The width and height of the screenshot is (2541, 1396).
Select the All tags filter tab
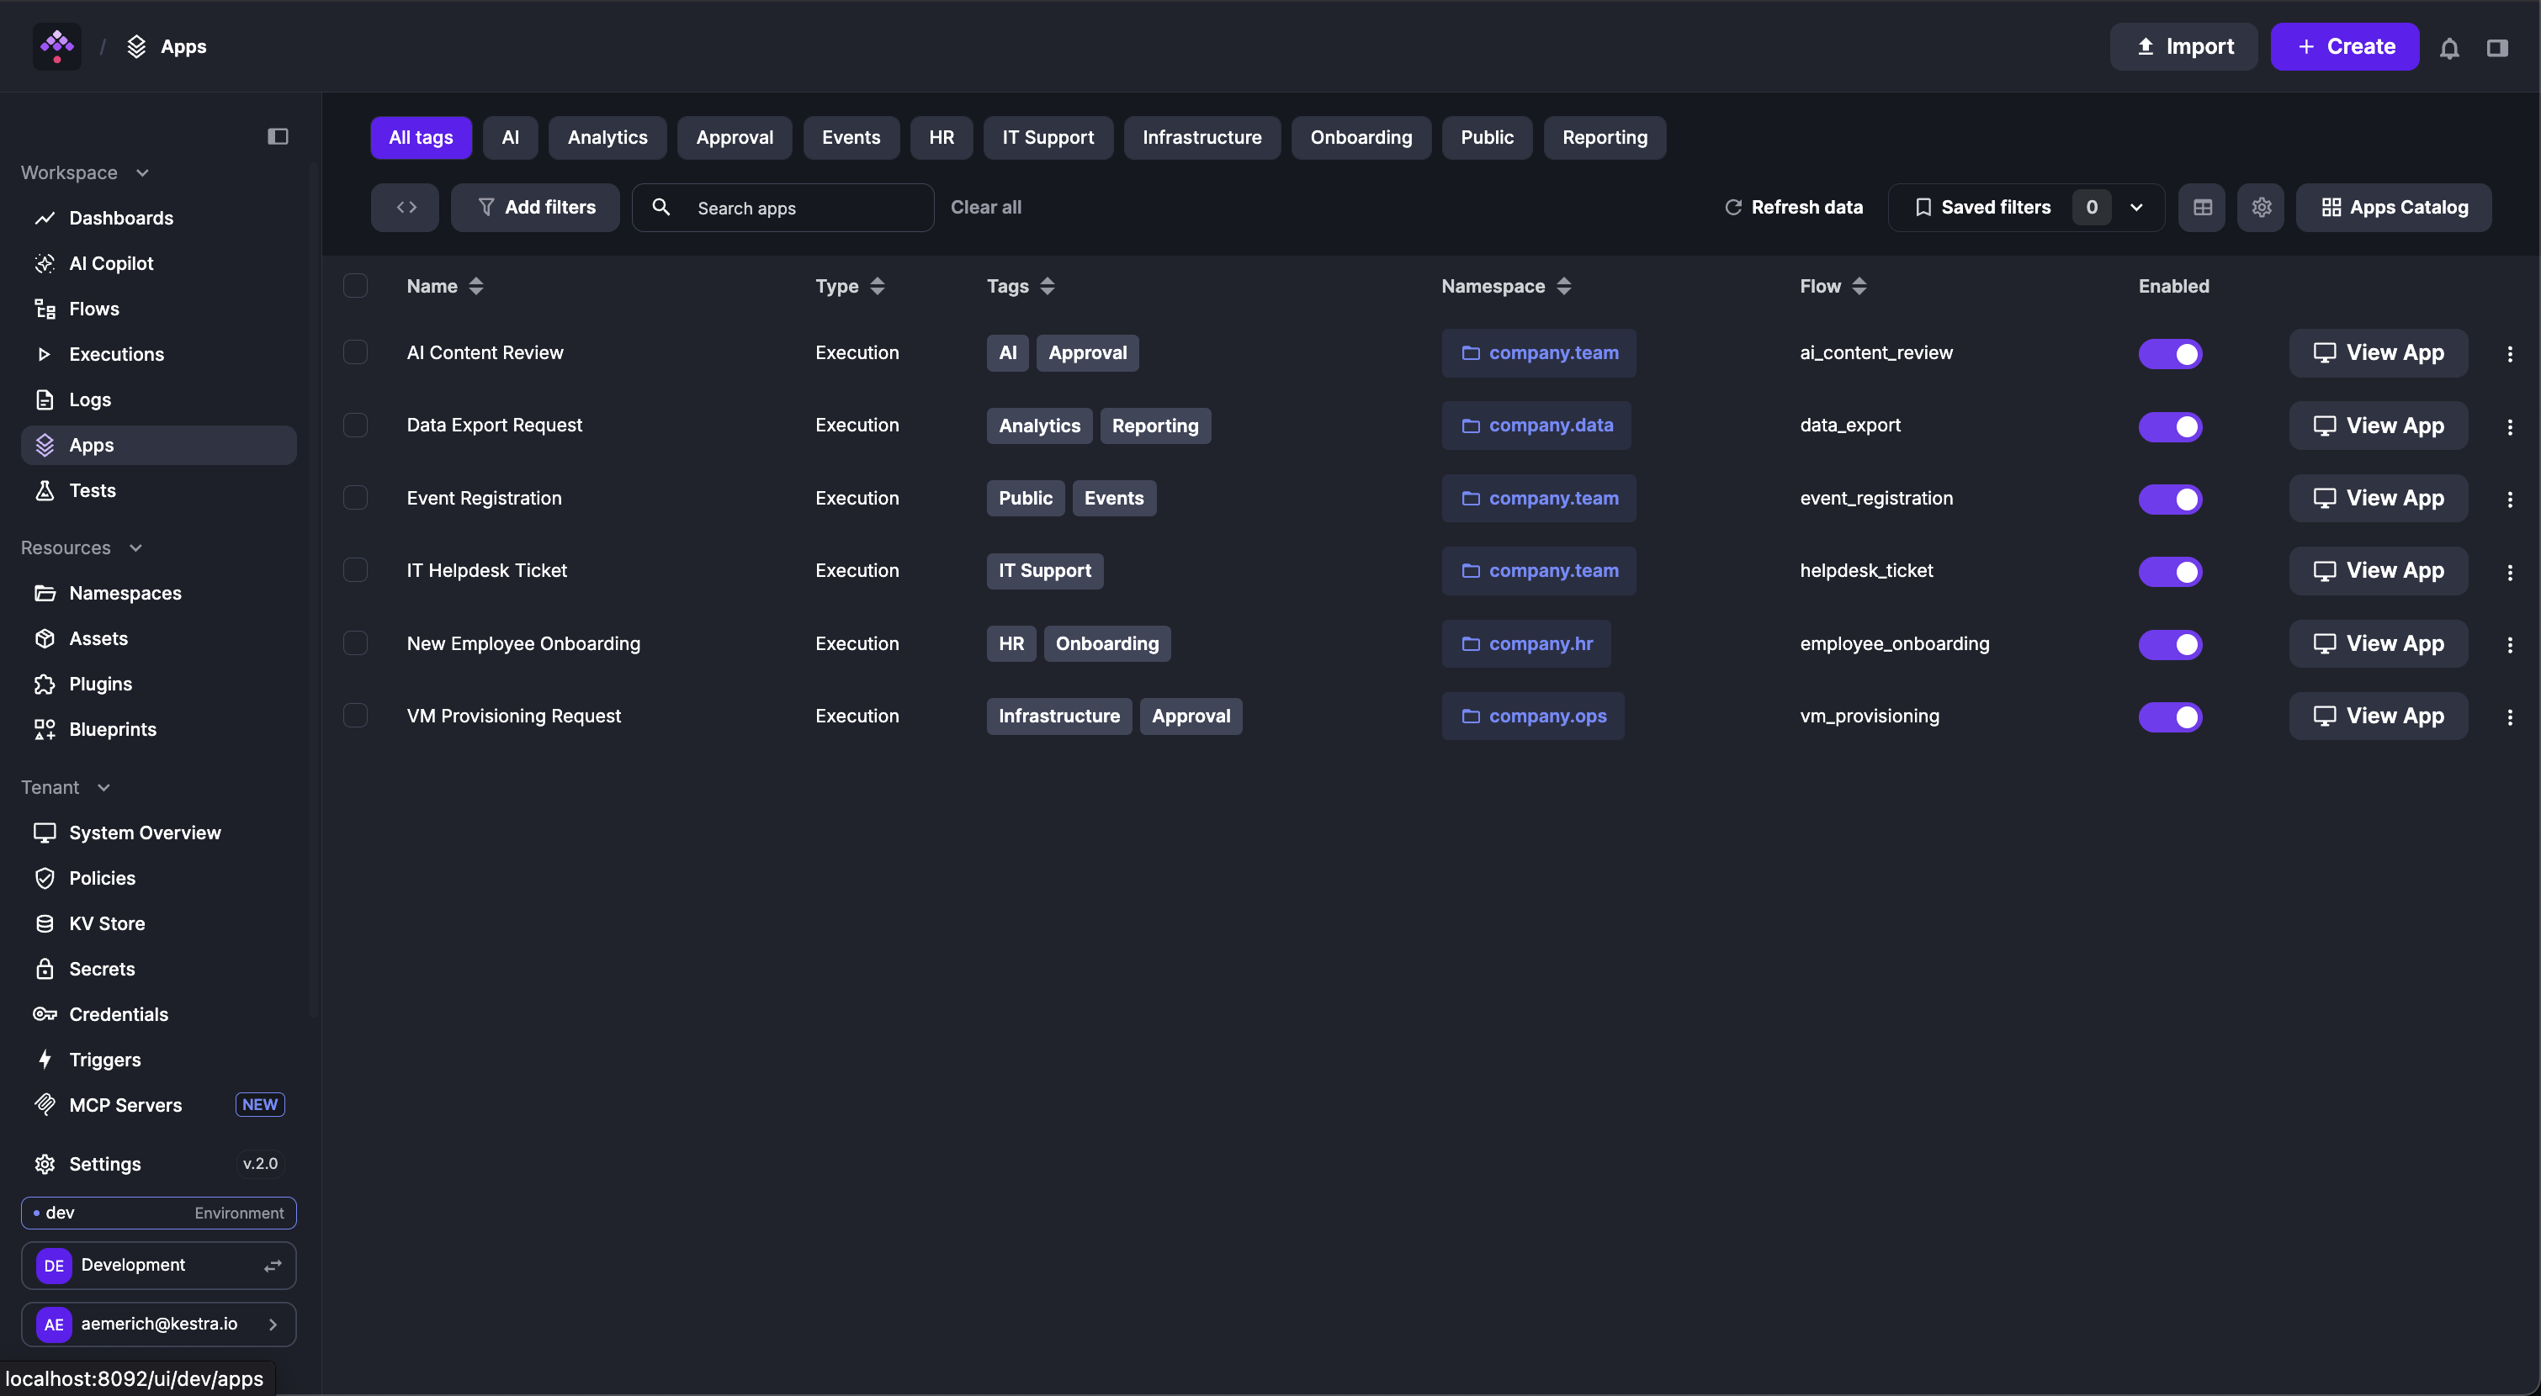pos(422,137)
